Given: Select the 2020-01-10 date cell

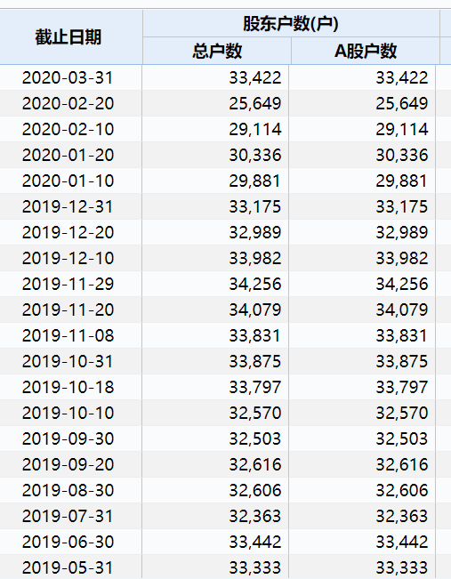Looking at the screenshot, I should tap(68, 181).
